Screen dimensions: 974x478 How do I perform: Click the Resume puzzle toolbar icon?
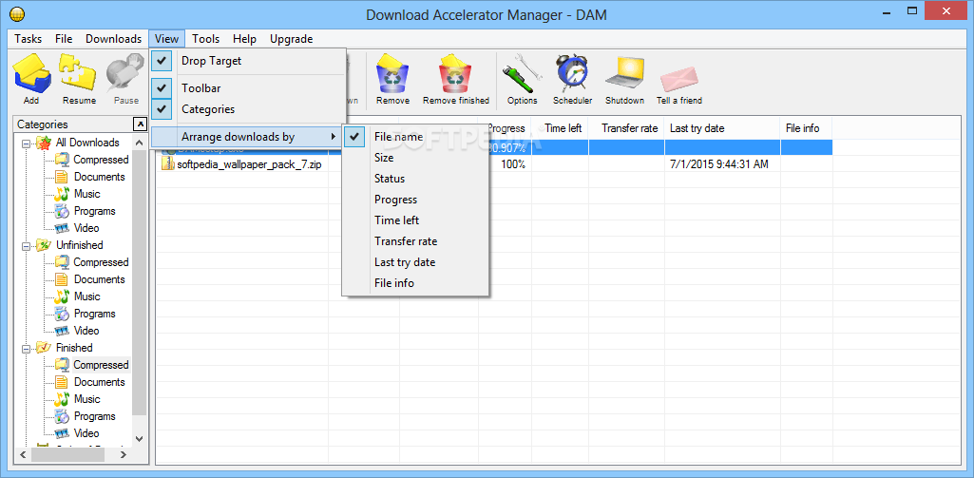[79, 74]
